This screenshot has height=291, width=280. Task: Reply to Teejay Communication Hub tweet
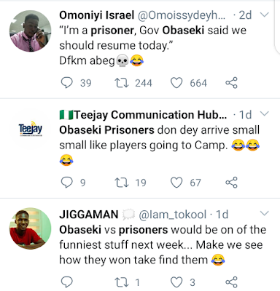[66, 183]
